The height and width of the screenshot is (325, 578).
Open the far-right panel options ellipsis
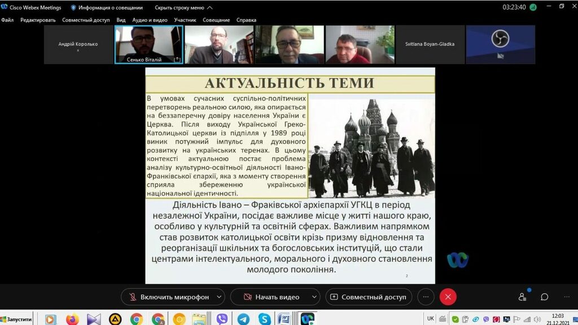567,297
